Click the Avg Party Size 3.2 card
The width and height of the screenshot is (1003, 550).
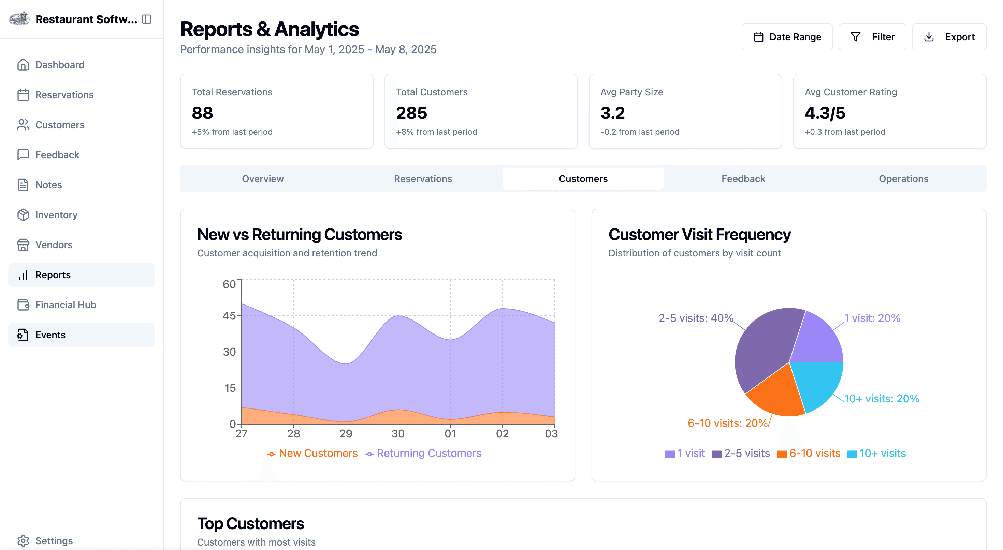tap(685, 111)
